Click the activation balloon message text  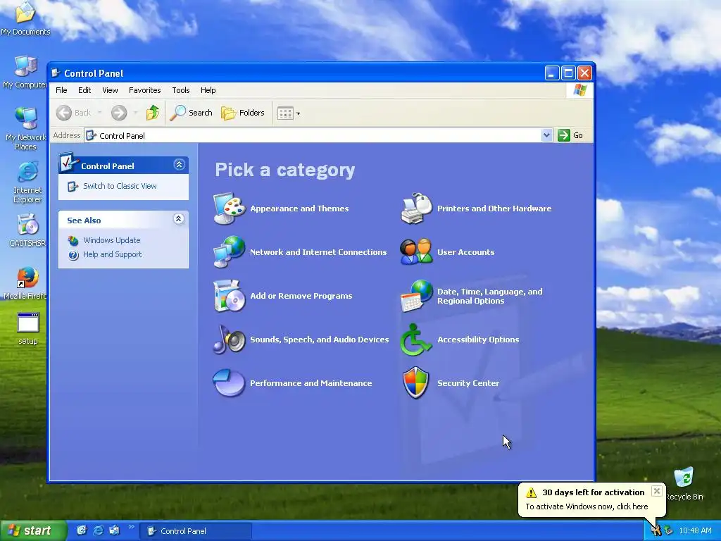point(587,506)
